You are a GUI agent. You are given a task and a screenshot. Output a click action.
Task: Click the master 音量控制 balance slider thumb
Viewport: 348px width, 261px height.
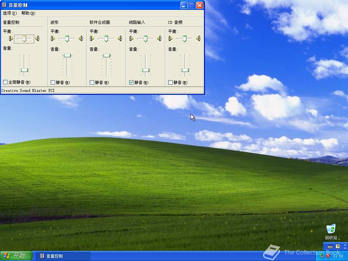point(24,39)
